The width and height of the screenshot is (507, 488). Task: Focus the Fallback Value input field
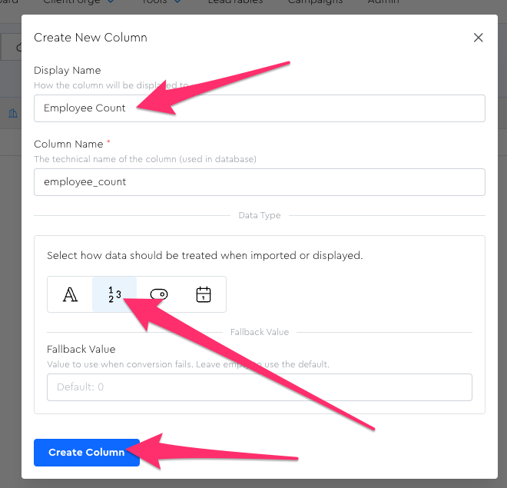pos(259,387)
